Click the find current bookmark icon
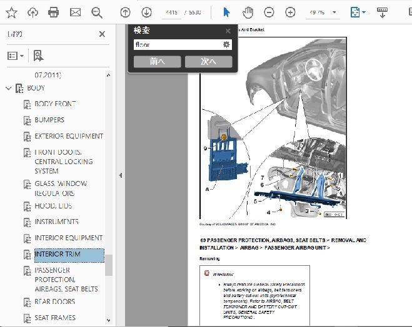412x327 pixels. [38, 56]
